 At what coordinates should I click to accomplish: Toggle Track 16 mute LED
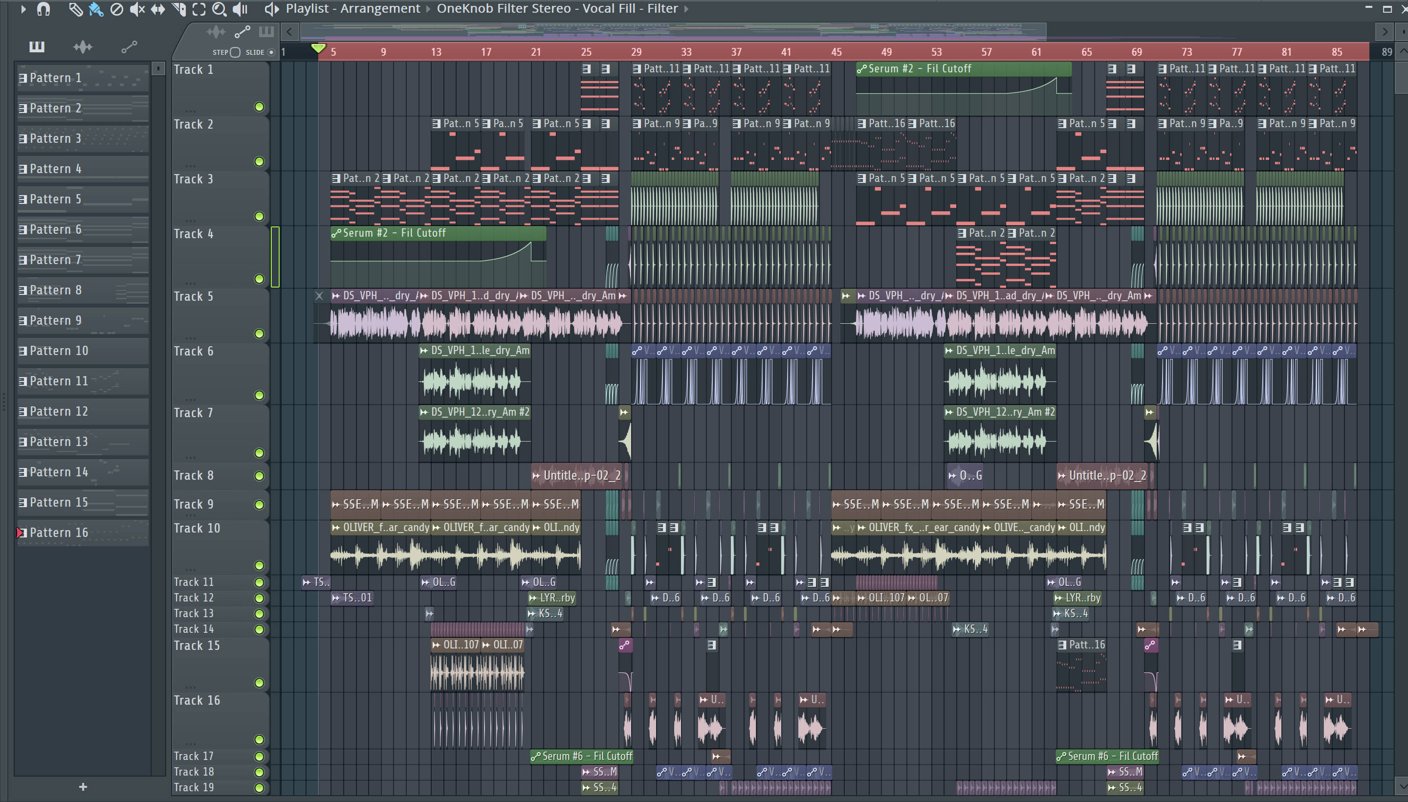259,739
